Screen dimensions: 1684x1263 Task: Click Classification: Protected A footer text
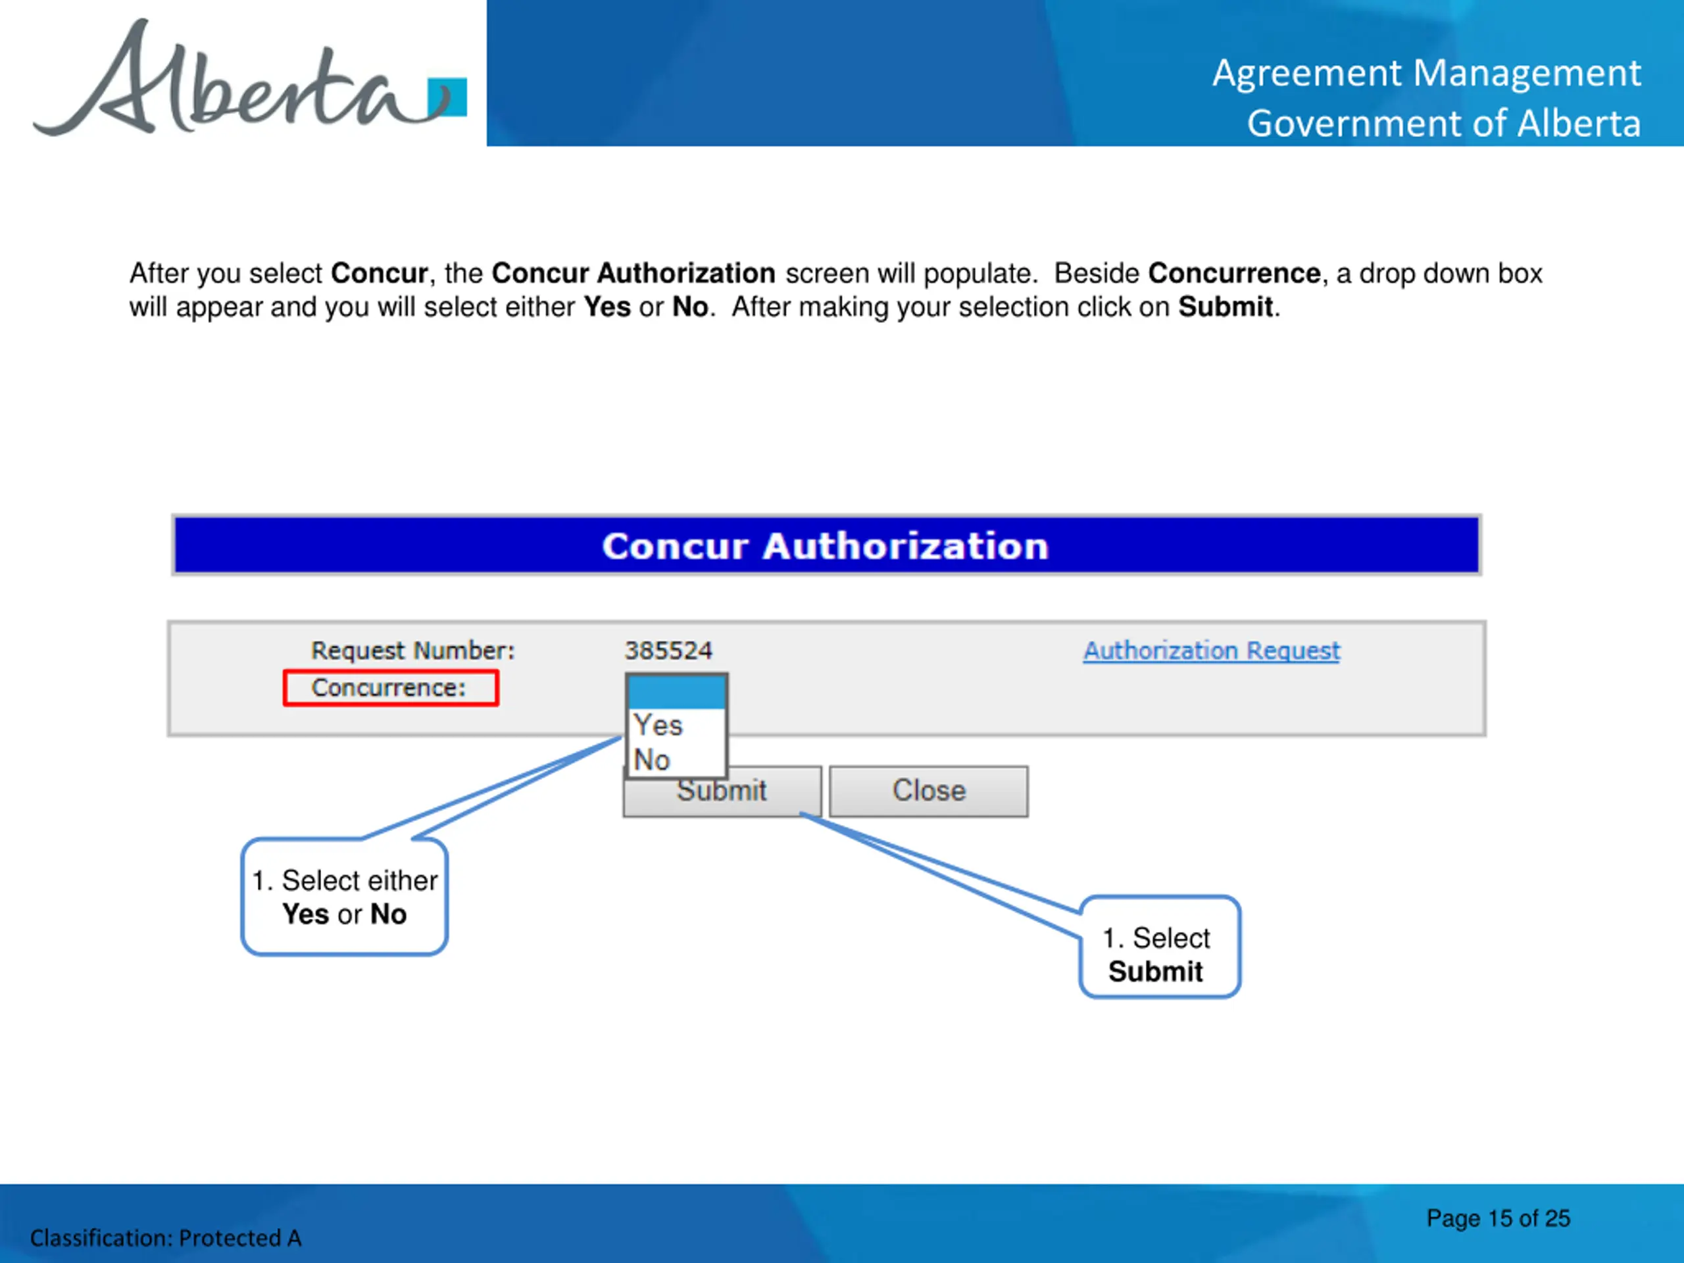point(166,1238)
